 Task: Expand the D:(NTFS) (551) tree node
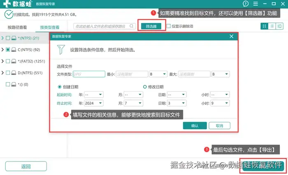[2, 73]
